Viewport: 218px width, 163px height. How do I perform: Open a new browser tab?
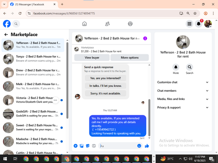(62, 4)
